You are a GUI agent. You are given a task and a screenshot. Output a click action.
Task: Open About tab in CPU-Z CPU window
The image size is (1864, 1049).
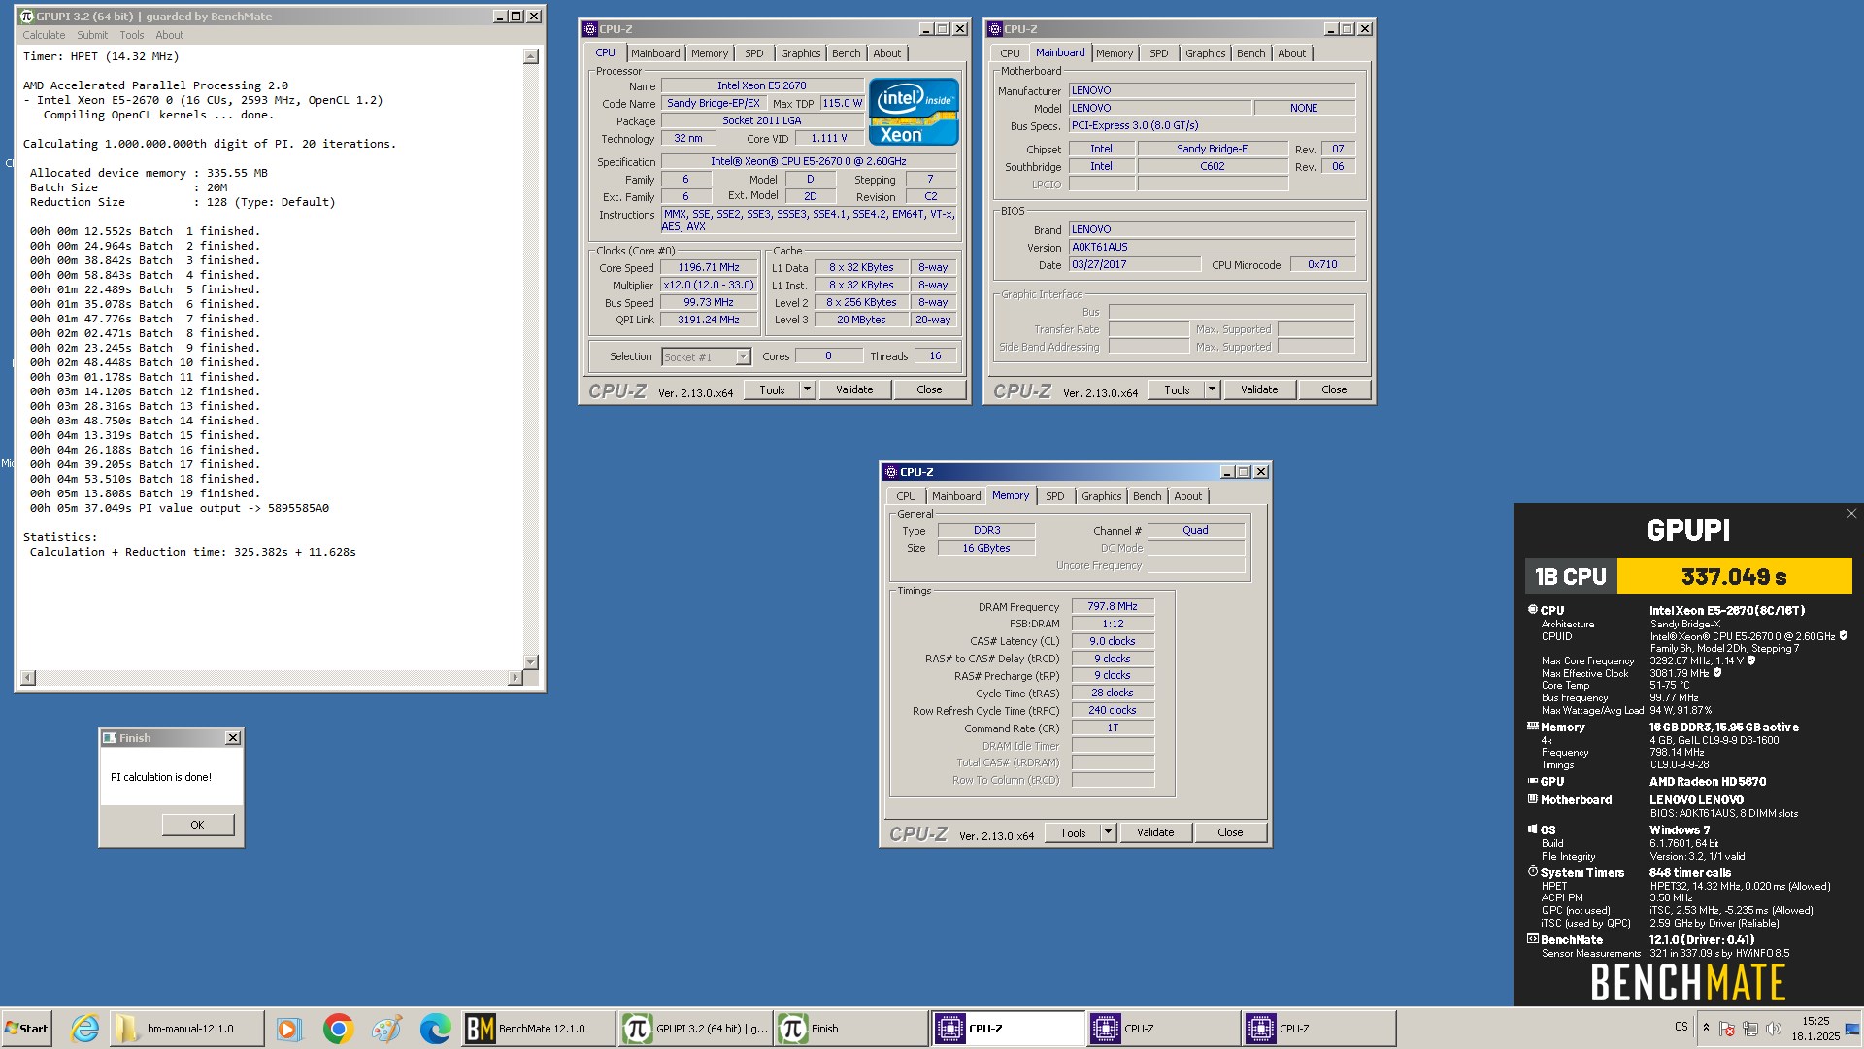tap(887, 53)
